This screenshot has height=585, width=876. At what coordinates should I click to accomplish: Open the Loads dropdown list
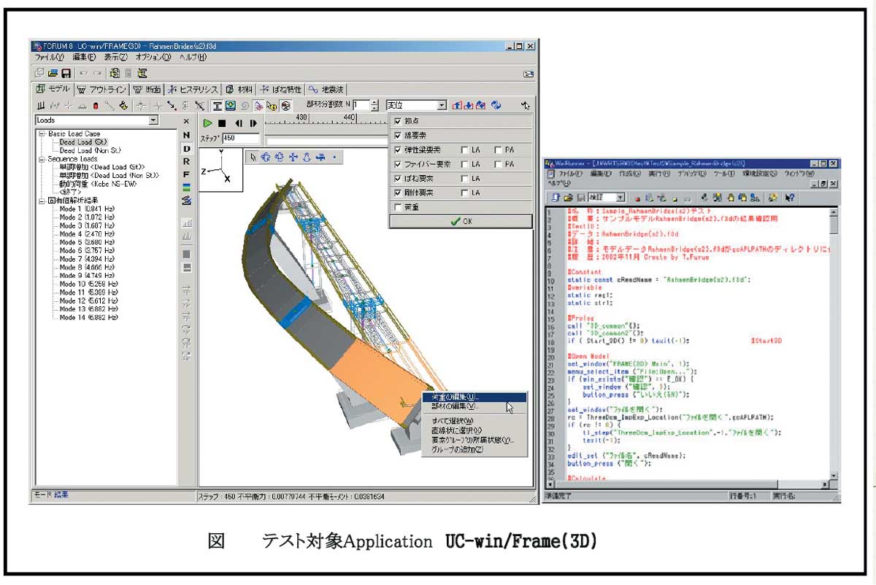153,120
